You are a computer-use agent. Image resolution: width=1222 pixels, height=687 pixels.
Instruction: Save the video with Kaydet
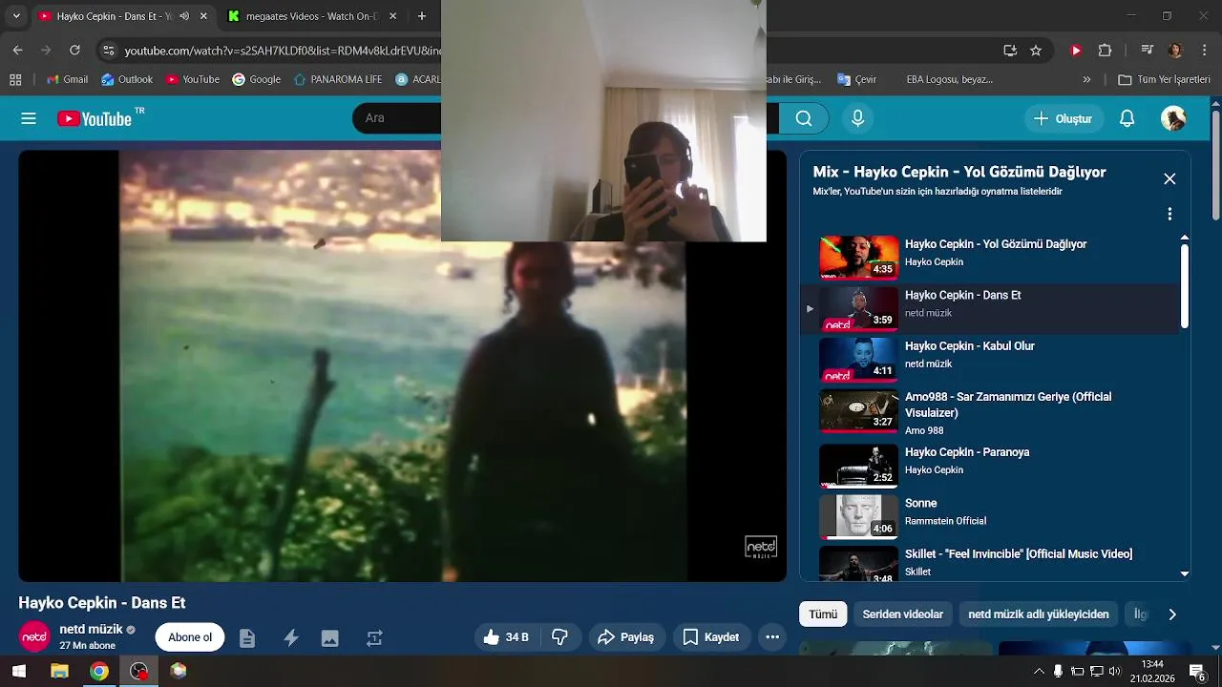click(711, 637)
